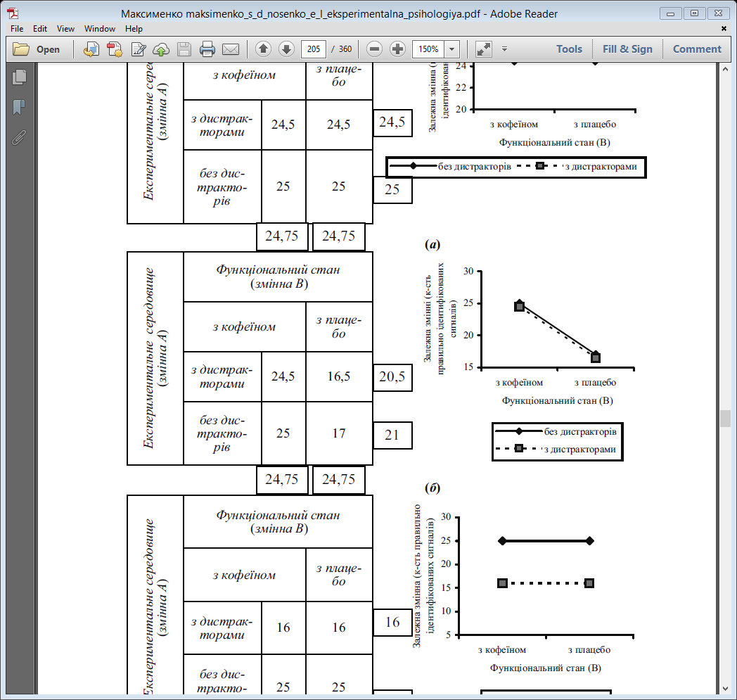Image resolution: width=737 pixels, height=700 pixels.
Task: Click the print file icon
Action: point(207,49)
